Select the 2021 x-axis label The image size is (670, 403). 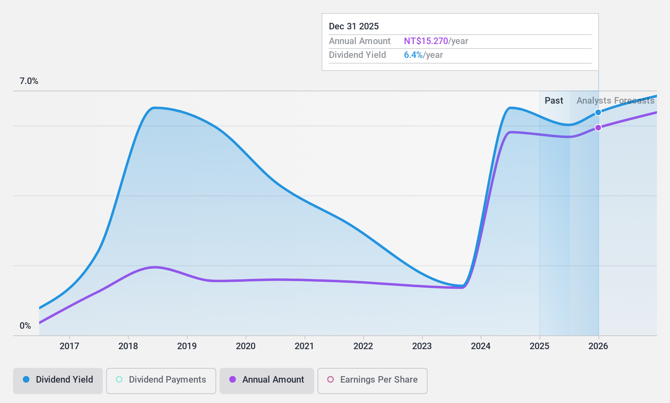tap(304, 346)
